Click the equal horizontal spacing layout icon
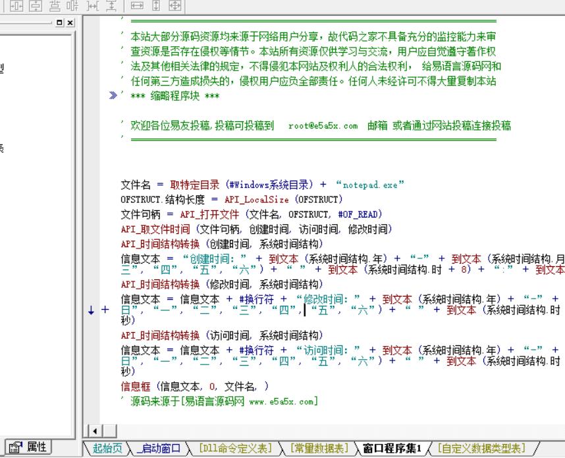 pos(73,5)
